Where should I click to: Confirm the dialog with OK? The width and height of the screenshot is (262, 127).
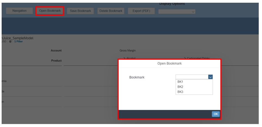tap(216, 114)
